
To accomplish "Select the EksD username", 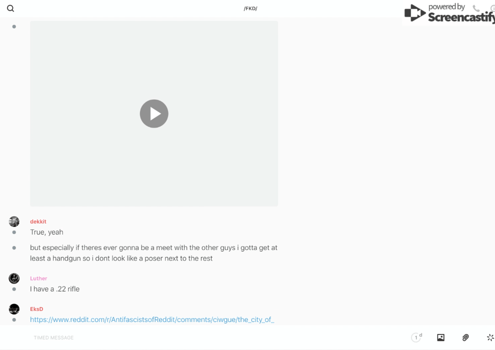I will pos(36,309).
